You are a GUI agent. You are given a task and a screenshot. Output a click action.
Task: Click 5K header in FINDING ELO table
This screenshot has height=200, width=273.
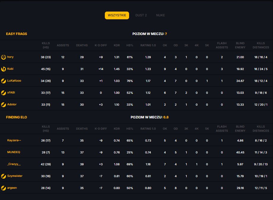click(x=207, y=129)
